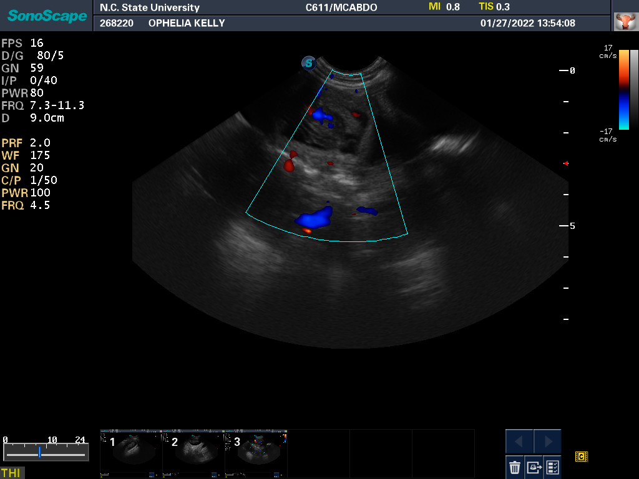Open the select-all checklist icon
Screen dimensions: 639x479
click(x=552, y=467)
